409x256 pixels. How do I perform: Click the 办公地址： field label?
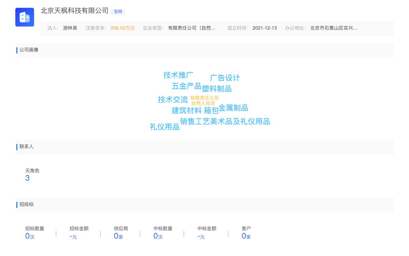pyautogui.click(x=296, y=28)
